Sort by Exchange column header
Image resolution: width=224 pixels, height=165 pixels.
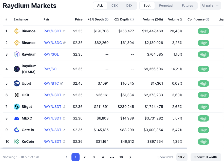tap(21, 19)
